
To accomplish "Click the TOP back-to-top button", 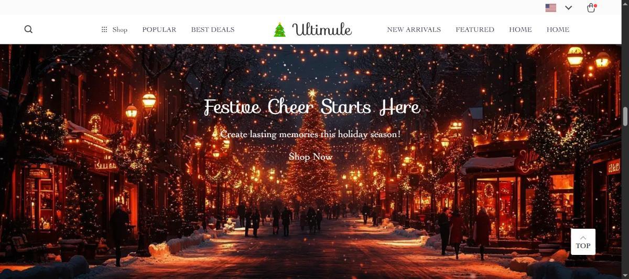I will point(583,242).
